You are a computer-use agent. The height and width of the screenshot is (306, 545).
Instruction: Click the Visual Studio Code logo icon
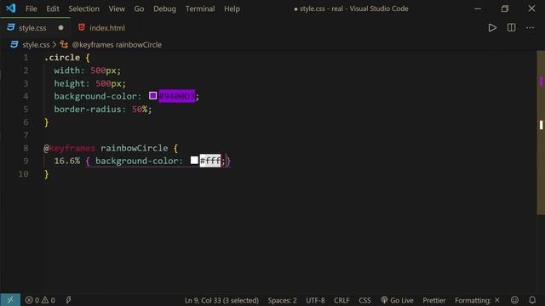[x=10, y=8]
